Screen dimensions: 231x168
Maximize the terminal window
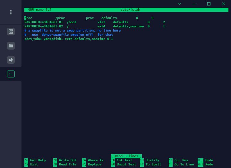(x=209, y=4)
